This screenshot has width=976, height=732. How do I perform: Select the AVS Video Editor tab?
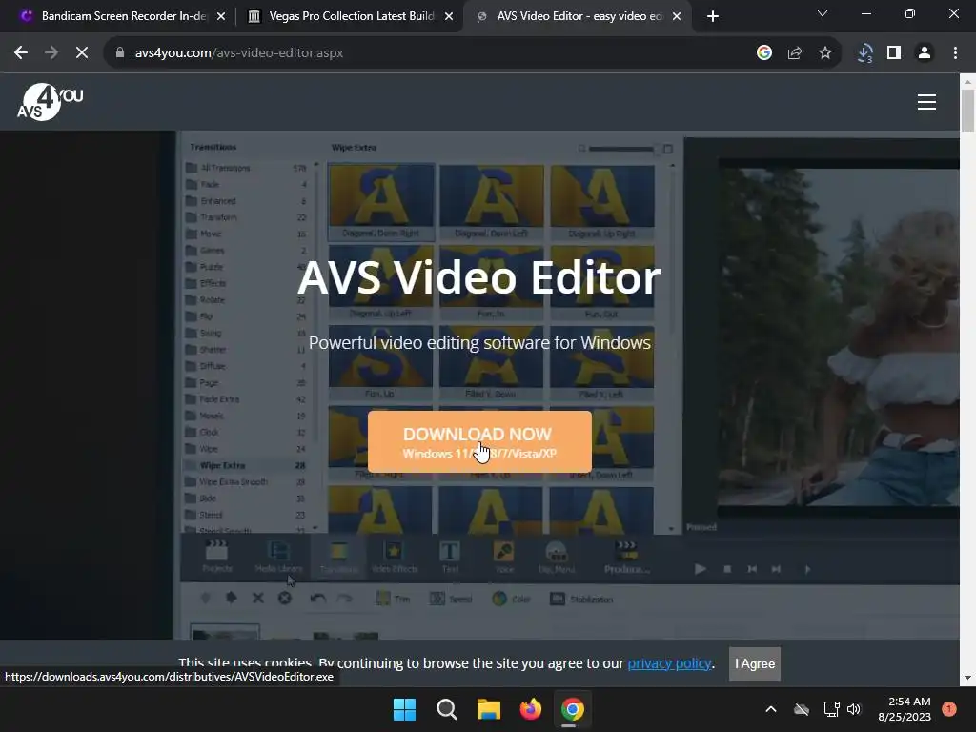579,16
